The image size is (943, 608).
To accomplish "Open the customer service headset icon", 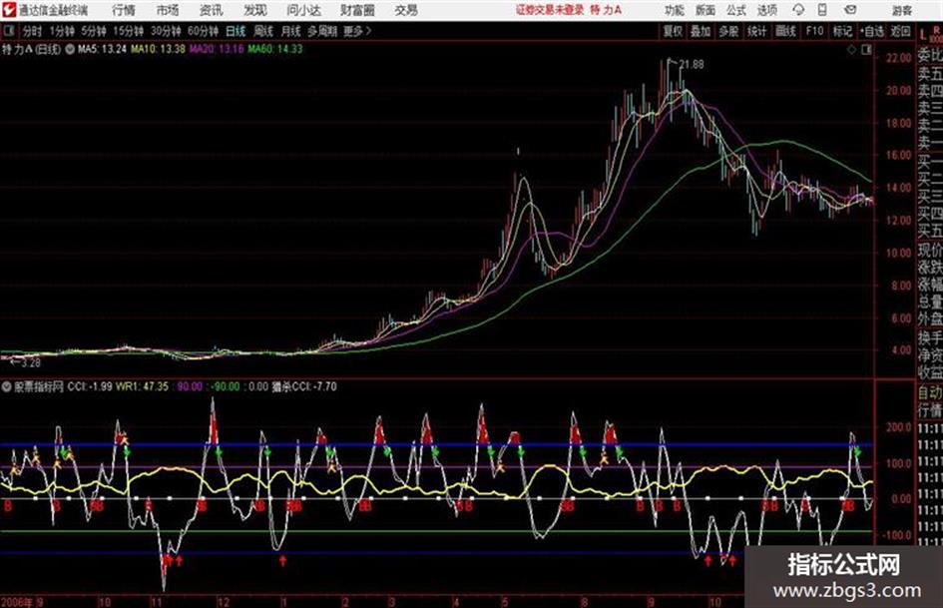I will [x=798, y=10].
